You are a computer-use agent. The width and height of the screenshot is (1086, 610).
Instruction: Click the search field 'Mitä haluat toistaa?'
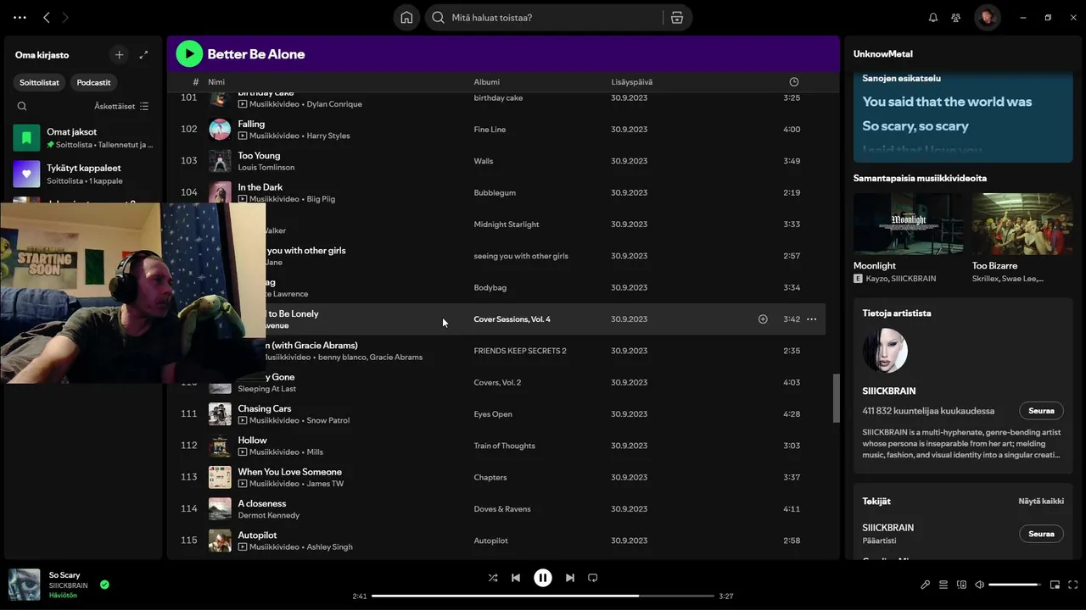tap(543, 17)
